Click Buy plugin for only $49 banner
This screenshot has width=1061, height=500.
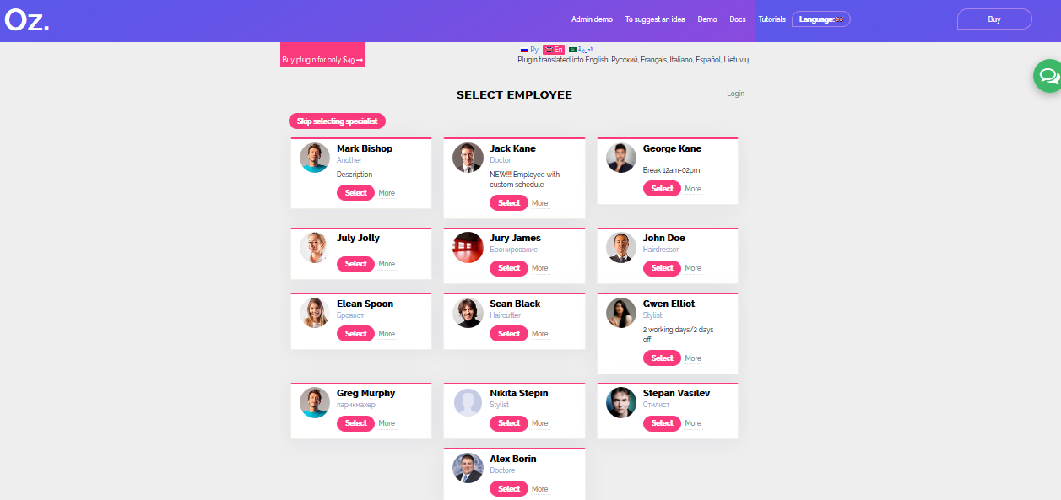point(322,60)
